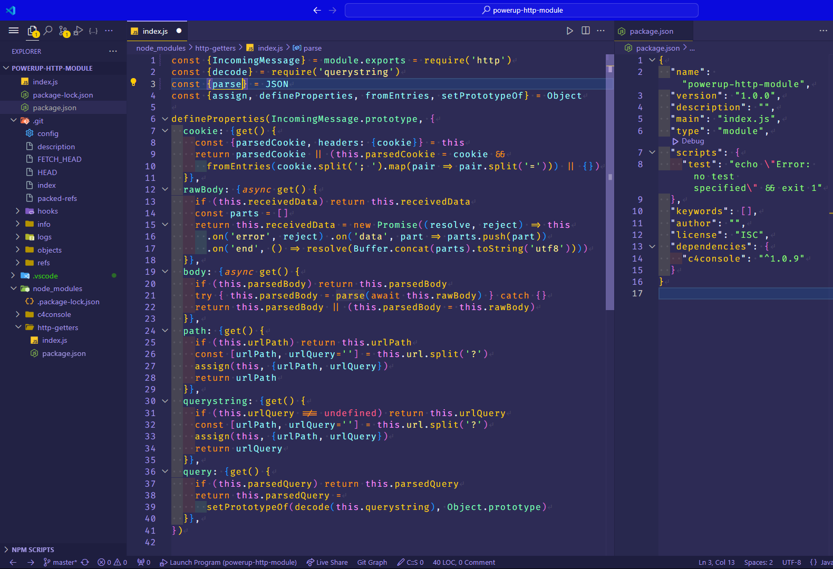This screenshot has width=833, height=569.
Task: Go to line via Ln 3, Col 13
Action: pos(716,562)
